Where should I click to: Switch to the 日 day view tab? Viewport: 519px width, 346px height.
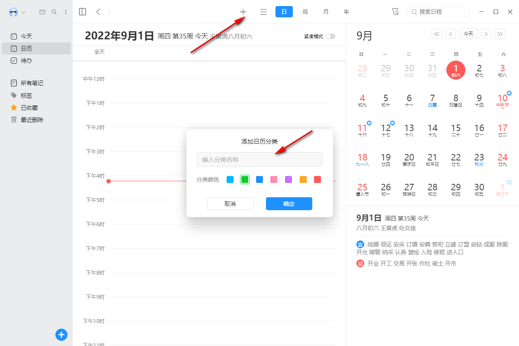click(284, 12)
